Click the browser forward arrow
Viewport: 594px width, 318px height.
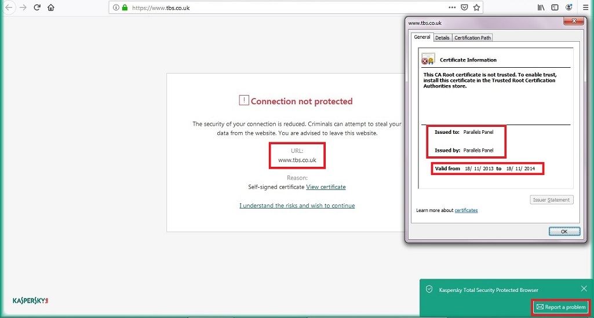click(x=23, y=8)
